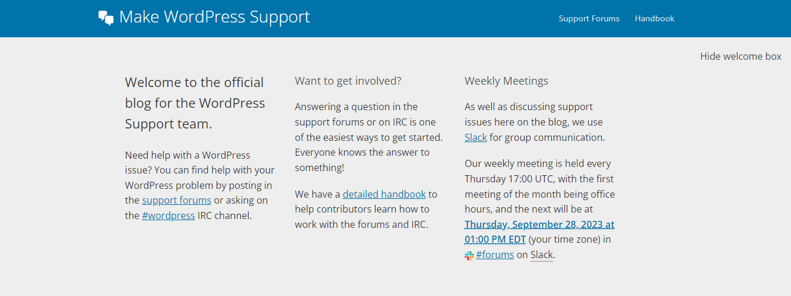Click the Slack logo icon beside #forums
Image resolution: width=791 pixels, height=296 pixels.
tap(469, 256)
